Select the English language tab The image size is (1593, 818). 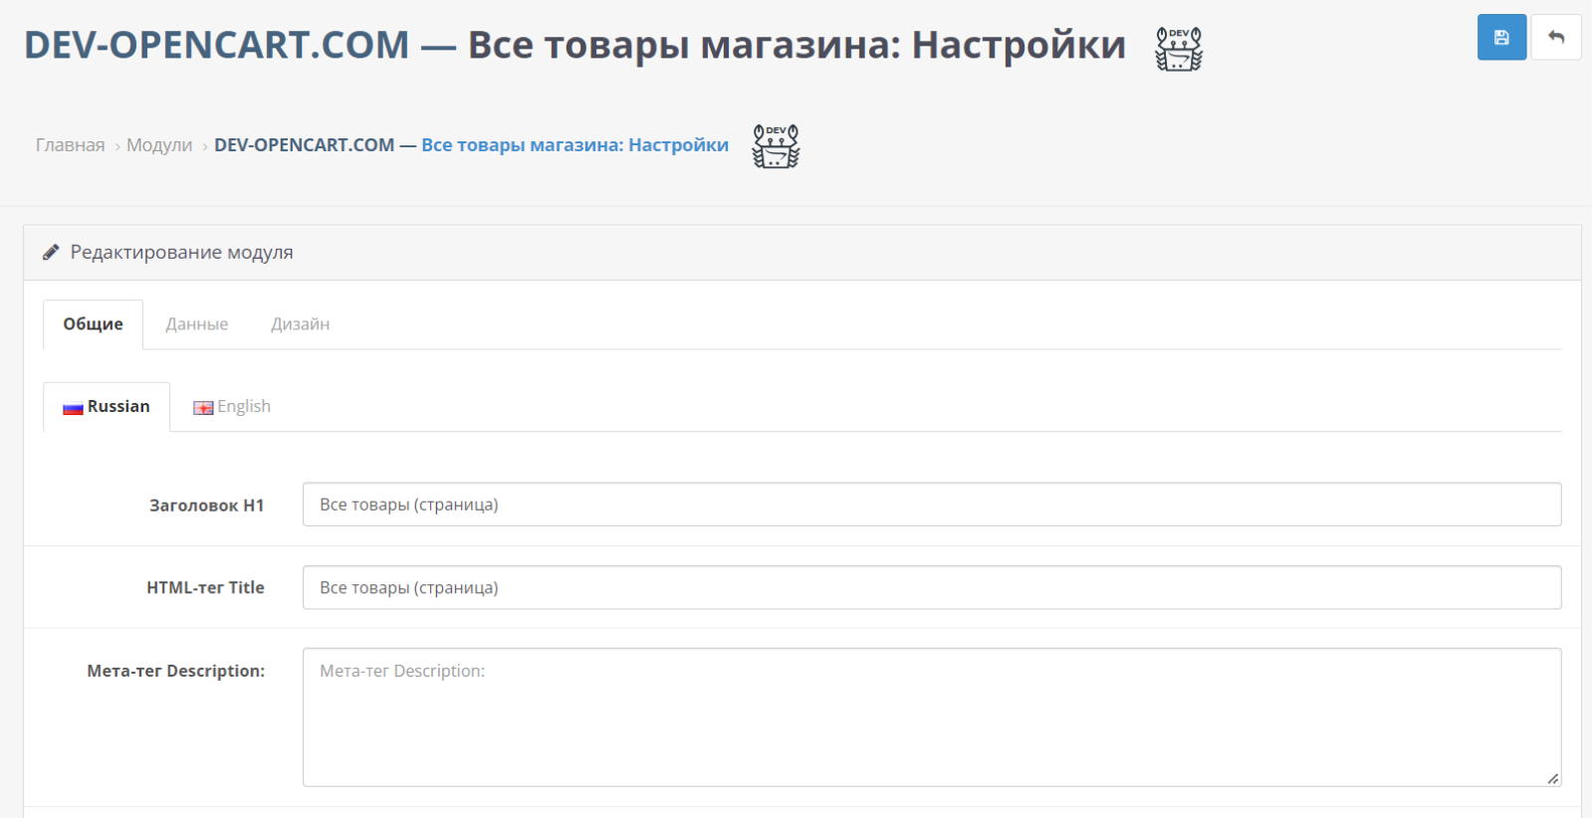(x=232, y=407)
